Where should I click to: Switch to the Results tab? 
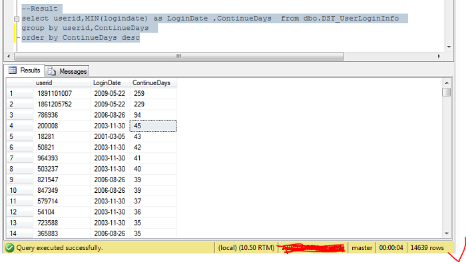(x=25, y=70)
